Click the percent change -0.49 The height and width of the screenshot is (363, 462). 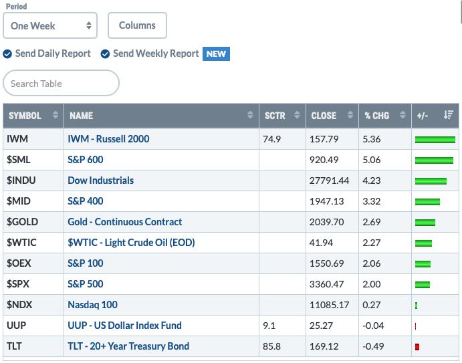(373, 346)
